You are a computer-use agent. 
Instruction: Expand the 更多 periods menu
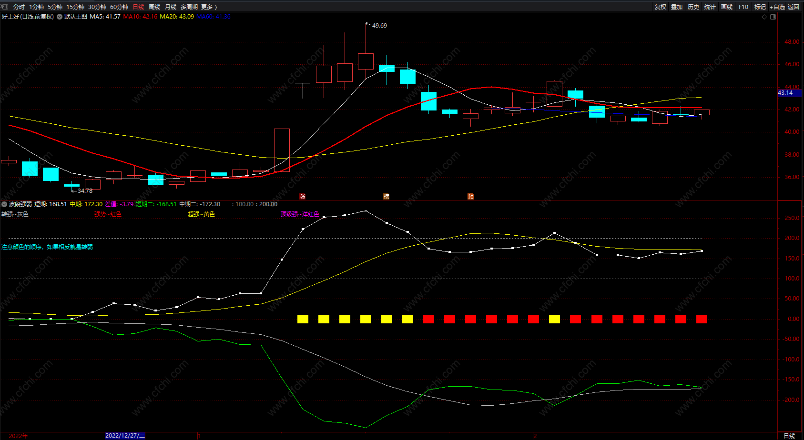point(209,7)
